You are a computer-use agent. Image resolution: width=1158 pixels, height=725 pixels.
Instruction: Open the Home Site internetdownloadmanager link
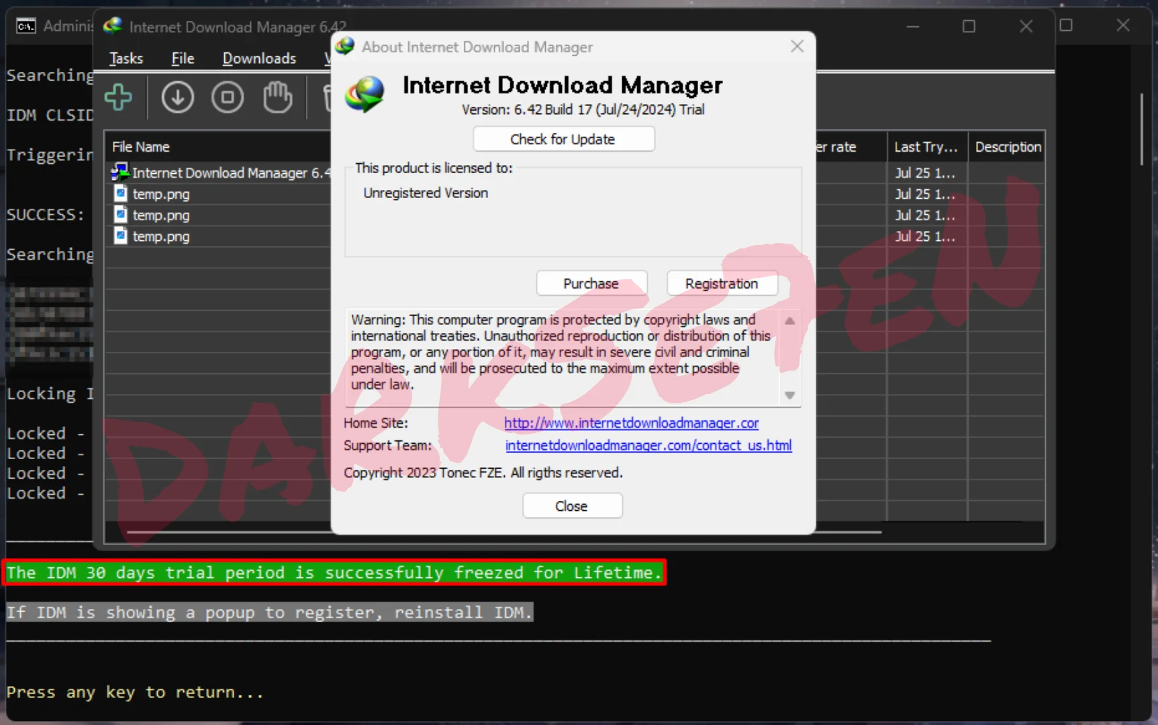(x=632, y=423)
